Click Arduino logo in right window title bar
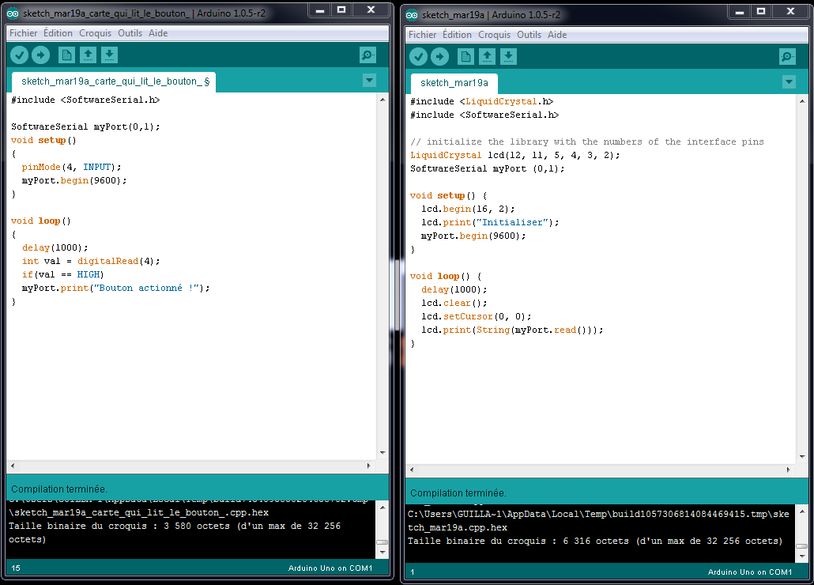814x585 pixels. [412, 15]
